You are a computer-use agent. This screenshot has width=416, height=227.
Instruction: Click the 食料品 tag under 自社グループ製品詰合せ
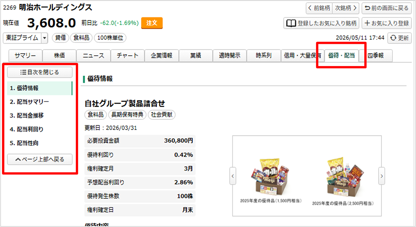pos(96,115)
